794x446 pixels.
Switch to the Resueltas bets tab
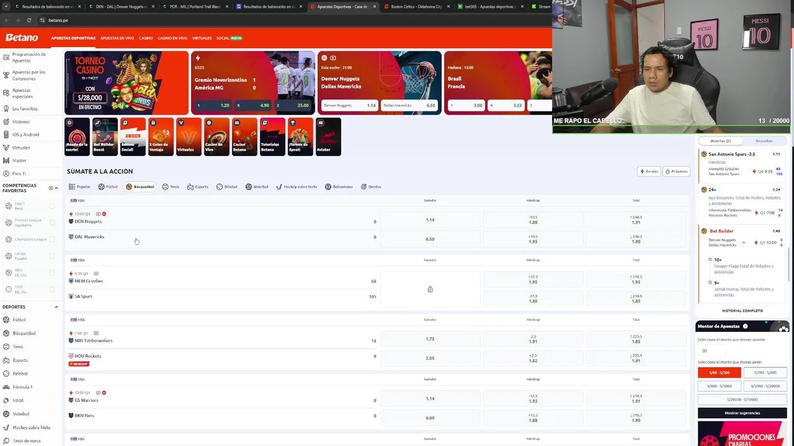(764, 141)
